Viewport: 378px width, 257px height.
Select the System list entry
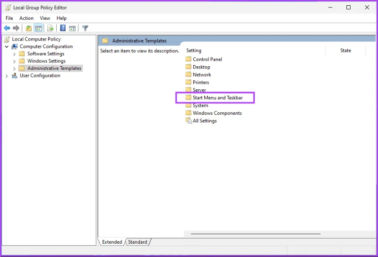pos(200,105)
